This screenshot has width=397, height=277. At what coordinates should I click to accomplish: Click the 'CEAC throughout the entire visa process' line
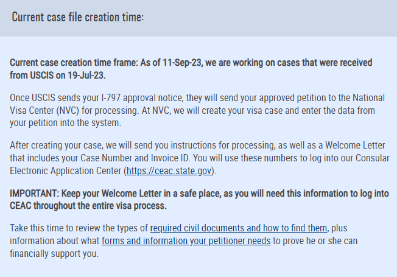pyautogui.click(x=88, y=206)
